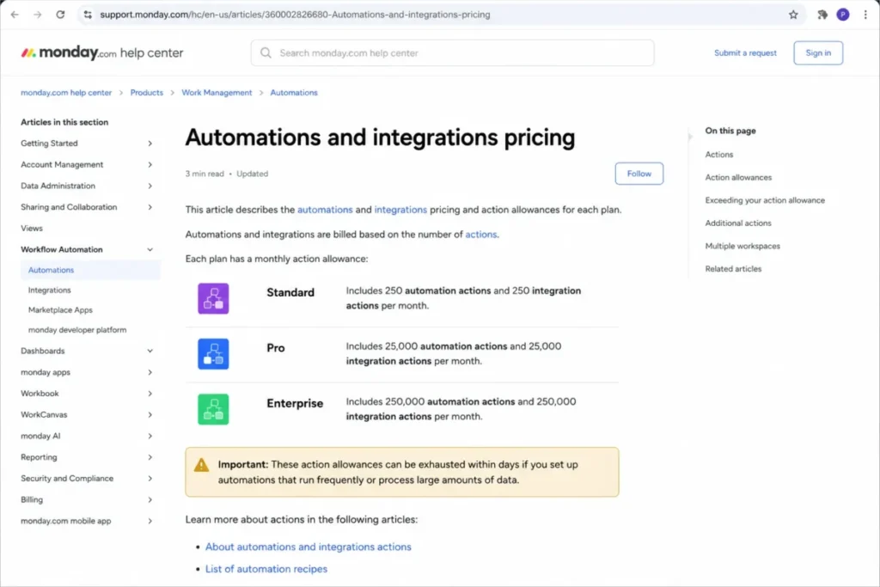Open Views in the sidebar
This screenshot has width=880, height=587.
pyautogui.click(x=32, y=229)
